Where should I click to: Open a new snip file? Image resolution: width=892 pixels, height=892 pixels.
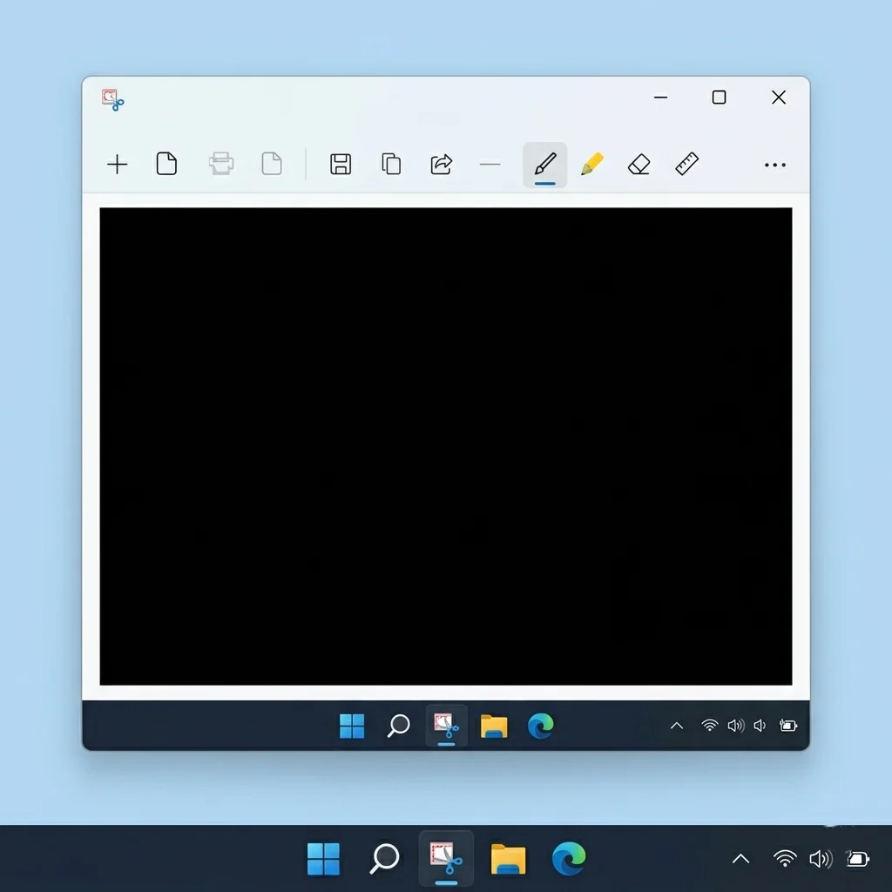(167, 165)
